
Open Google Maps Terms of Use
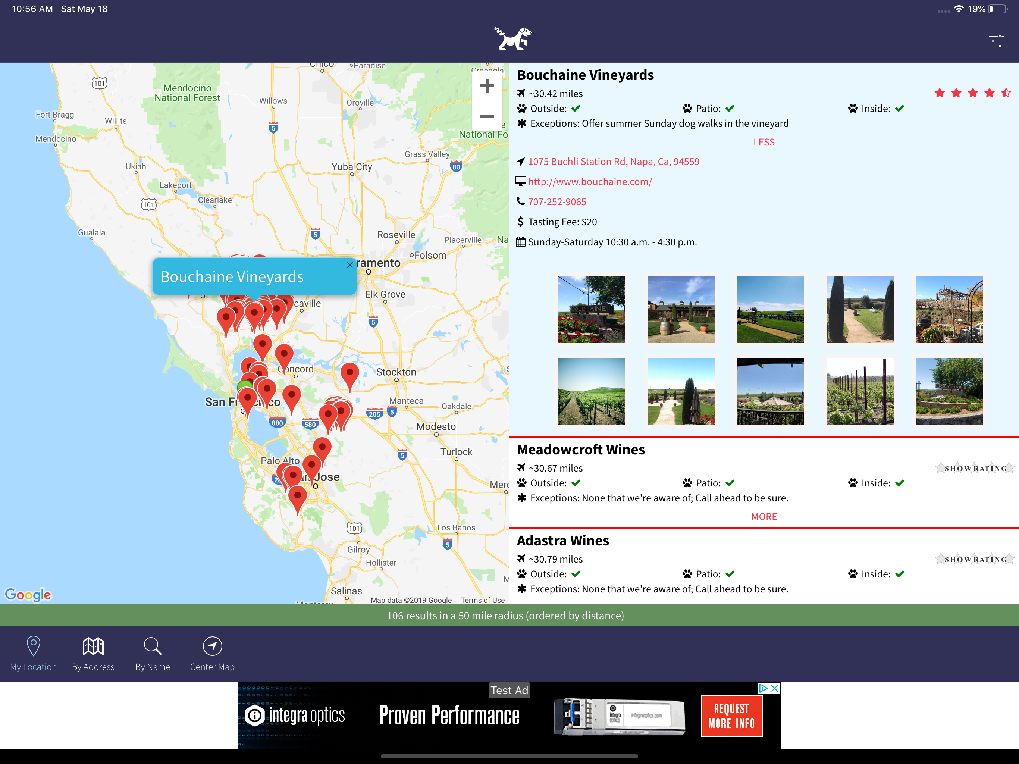point(483,600)
